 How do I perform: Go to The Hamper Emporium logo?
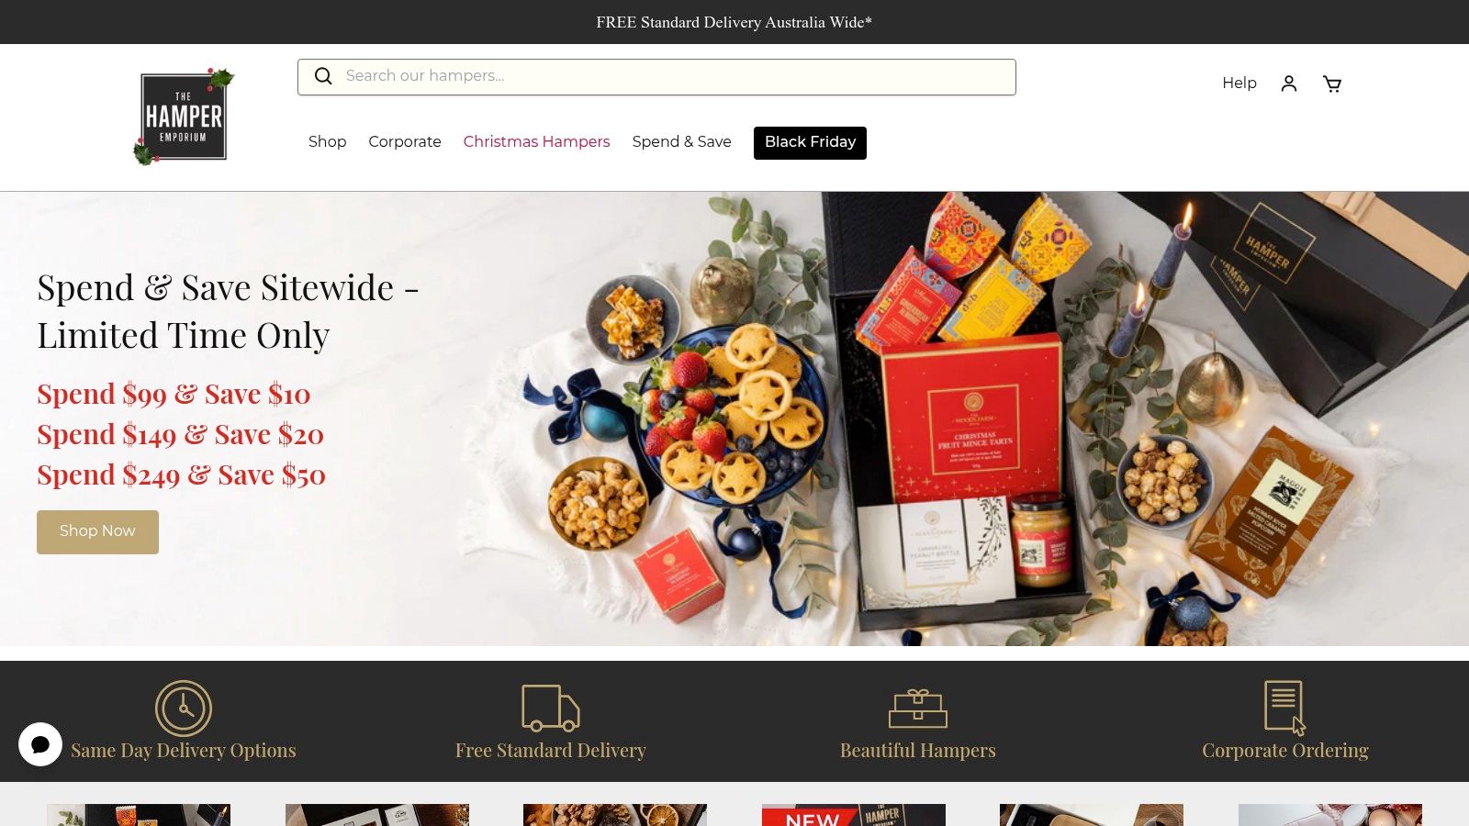[184, 117]
